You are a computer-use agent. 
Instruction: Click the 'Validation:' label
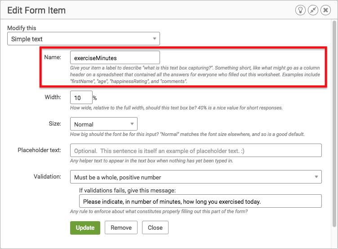[48, 177]
